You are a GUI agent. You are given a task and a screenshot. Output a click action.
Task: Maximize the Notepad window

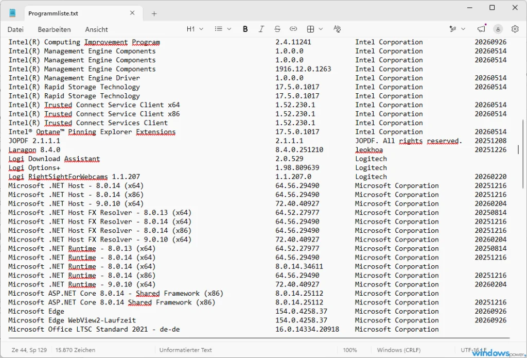coord(492,7)
